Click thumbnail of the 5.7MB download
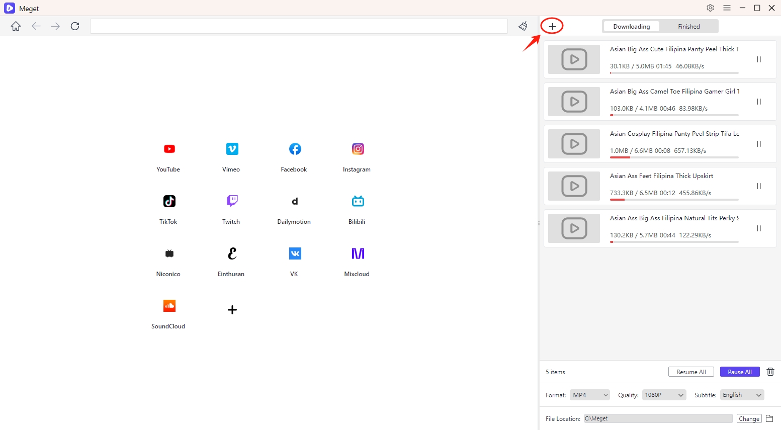The image size is (781, 430). (574, 228)
